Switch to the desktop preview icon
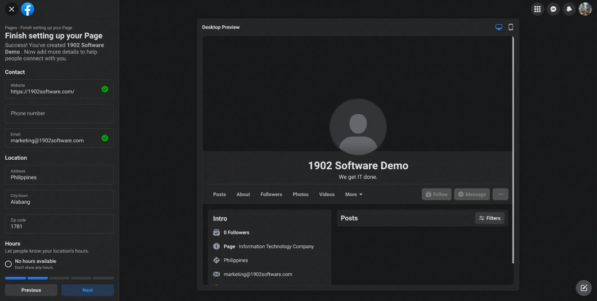Image resolution: width=597 pixels, height=301 pixels. (499, 27)
